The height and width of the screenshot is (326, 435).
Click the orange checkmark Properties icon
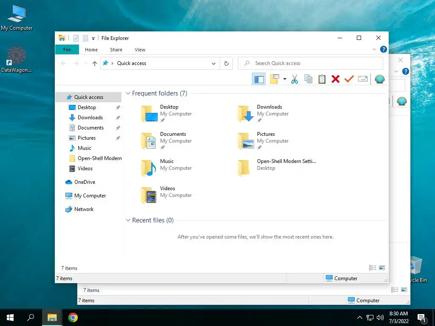pyautogui.click(x=349, y=79)
